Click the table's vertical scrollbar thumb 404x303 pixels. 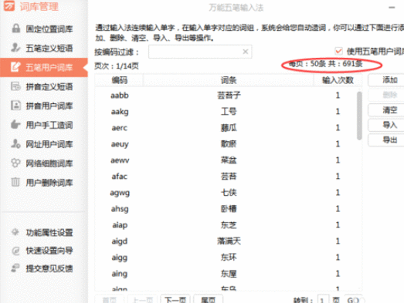(359, 116)
